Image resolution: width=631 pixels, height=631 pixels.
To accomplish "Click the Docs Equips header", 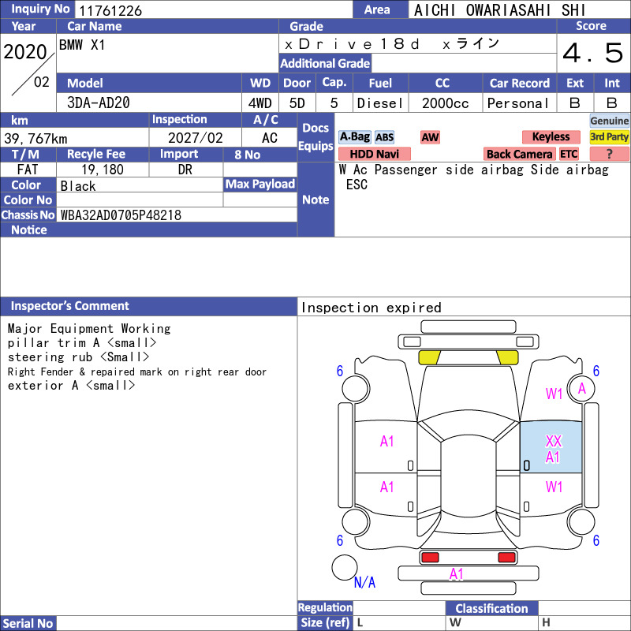I will pos(316,137).
